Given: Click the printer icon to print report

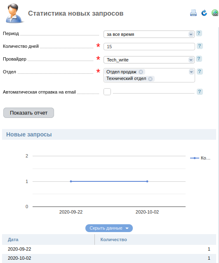Looking at the screenshot, I should click(193, 13).
